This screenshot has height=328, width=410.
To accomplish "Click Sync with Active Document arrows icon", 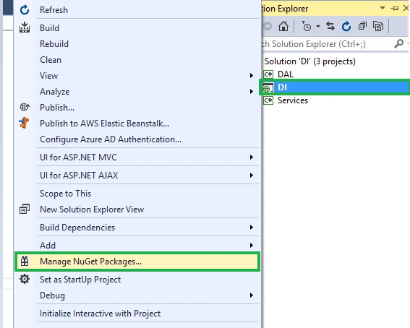I will [x=330, y=26].
